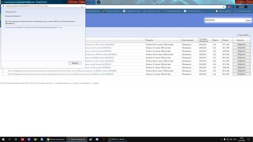Open the green app icon on taskbar

[x=35, y=139]
